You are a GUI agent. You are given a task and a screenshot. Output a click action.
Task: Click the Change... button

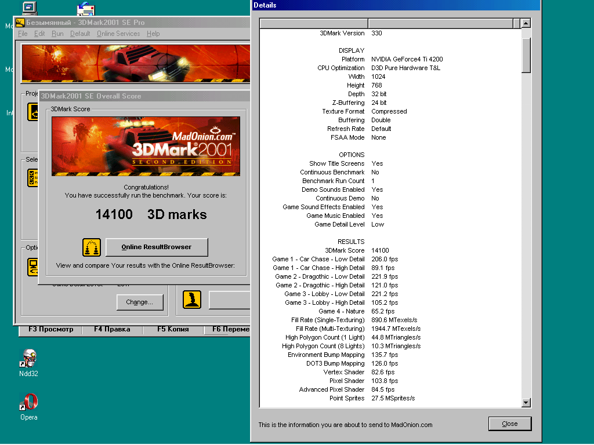click(x=140, y=302)
